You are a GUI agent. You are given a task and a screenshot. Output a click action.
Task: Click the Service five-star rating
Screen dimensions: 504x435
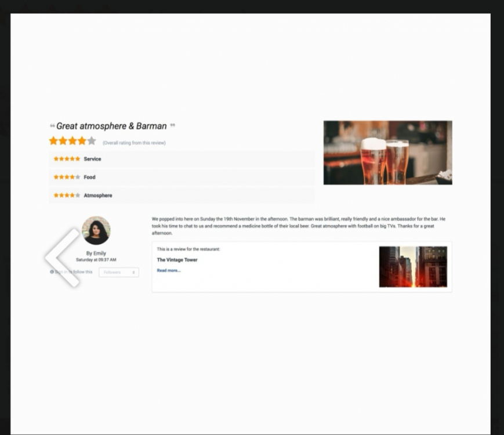(67, 159)
